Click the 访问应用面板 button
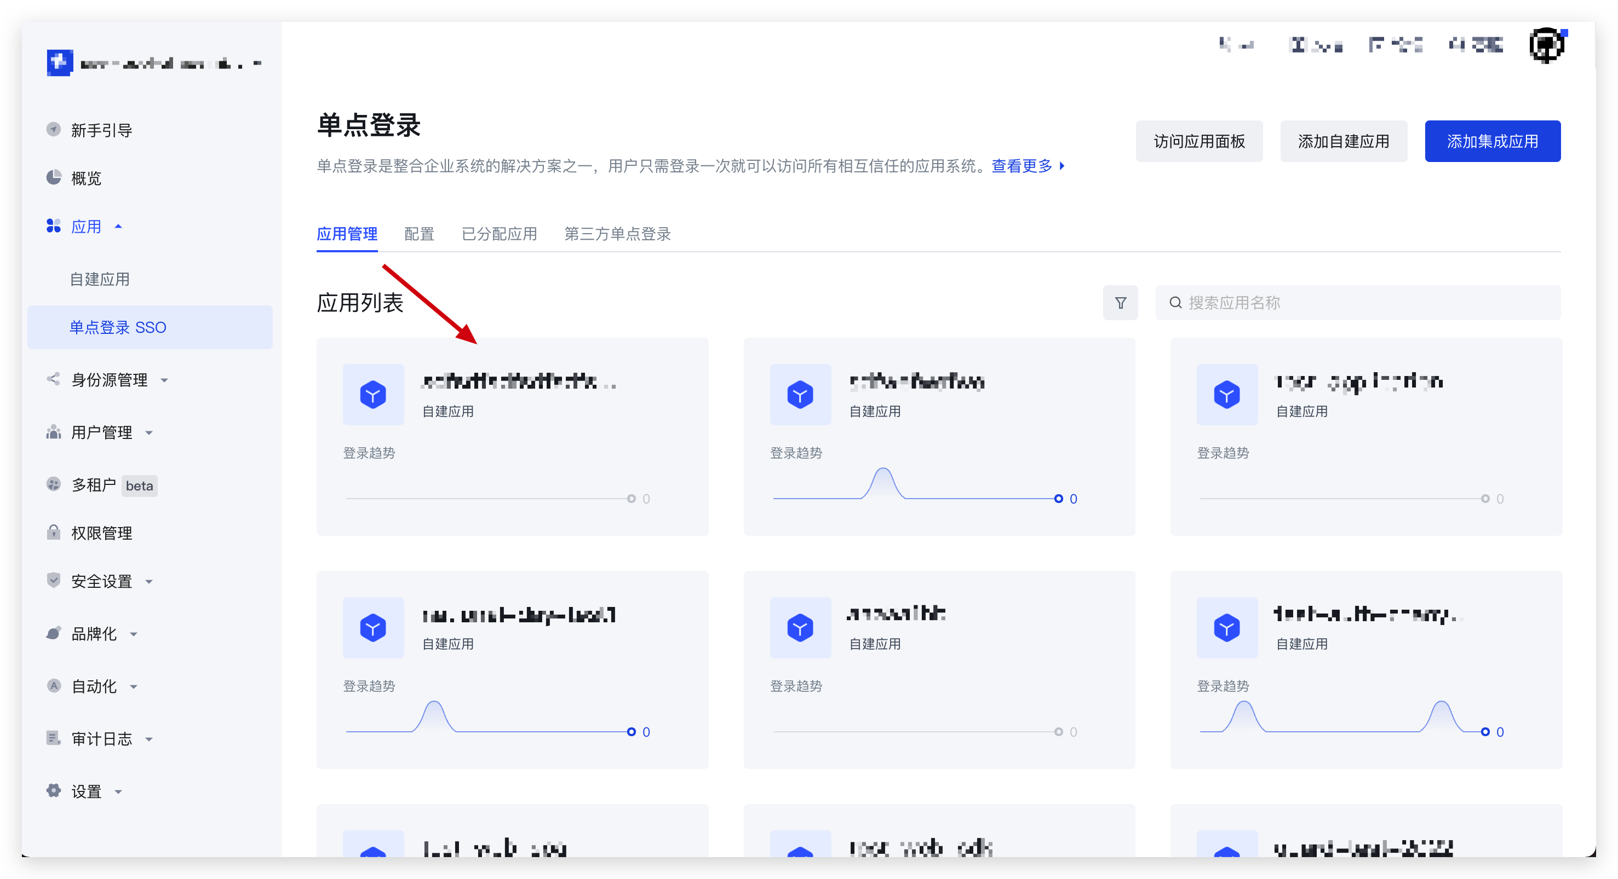The height and width of the screenshot is (879, 1618). (x=1198, y=141)
